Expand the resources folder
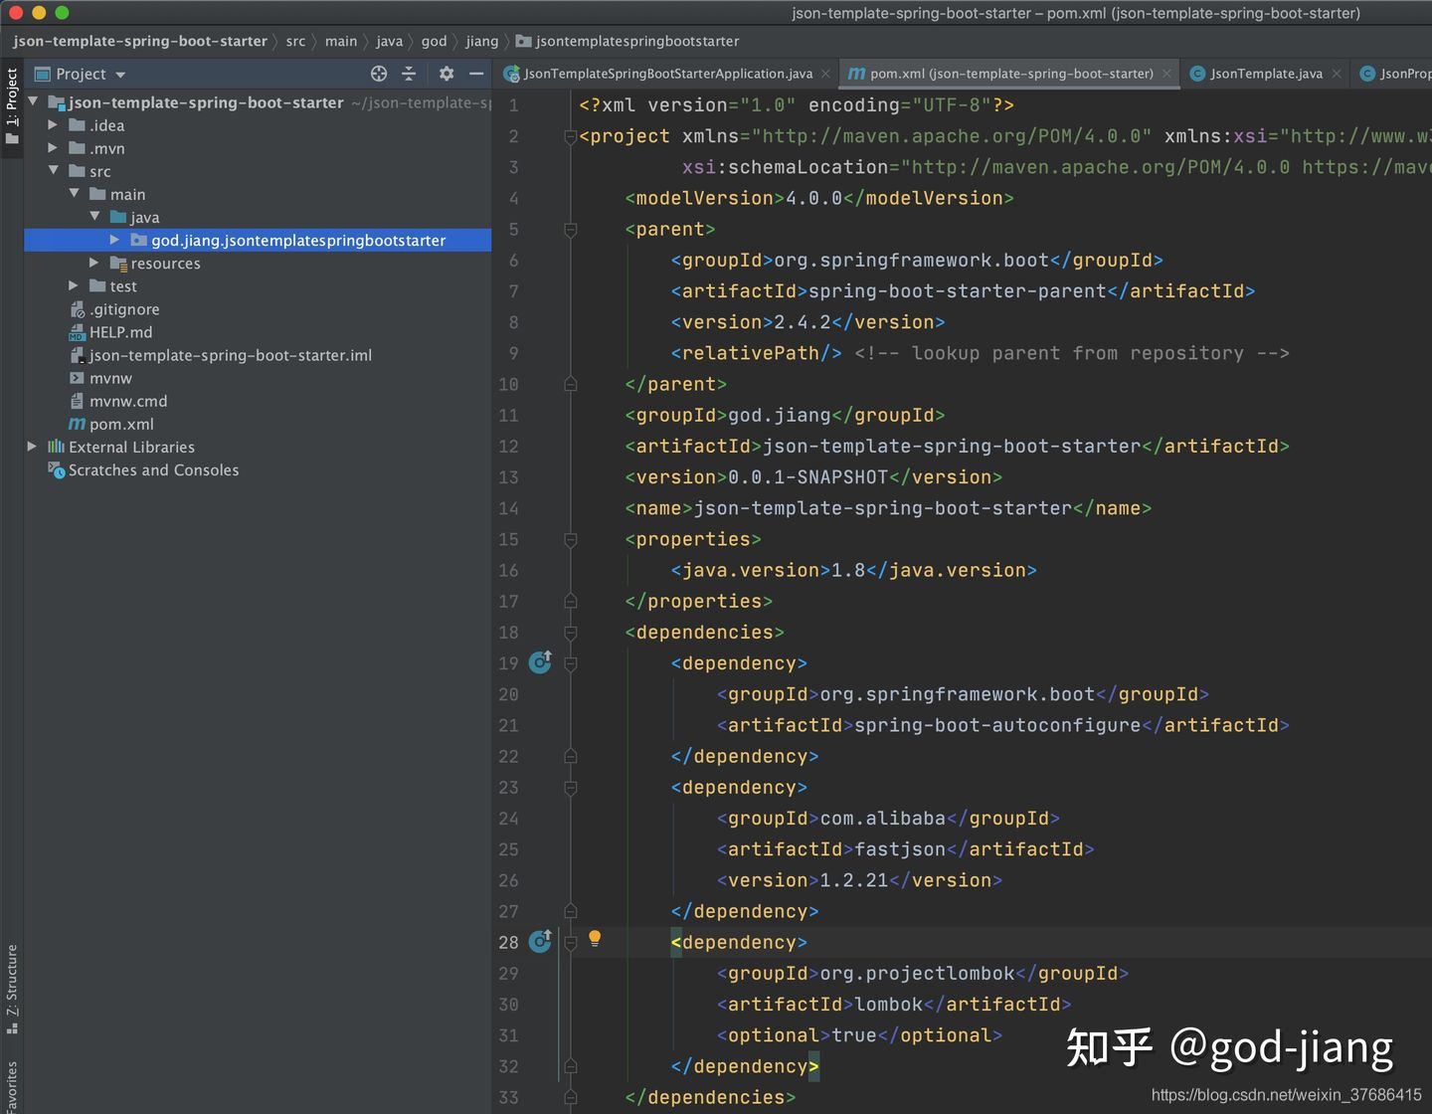Viewport: 1432px width, 1114px height. pyautogui.click(x=93, y=263)
